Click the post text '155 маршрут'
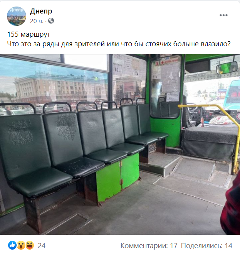240x255 pixels. pos(29,34)
